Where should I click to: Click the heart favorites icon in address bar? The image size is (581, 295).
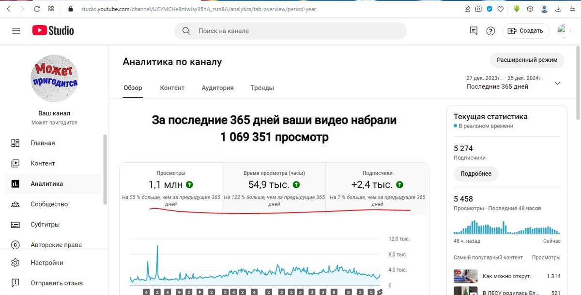pyautogui.click(x=500, y=8)
